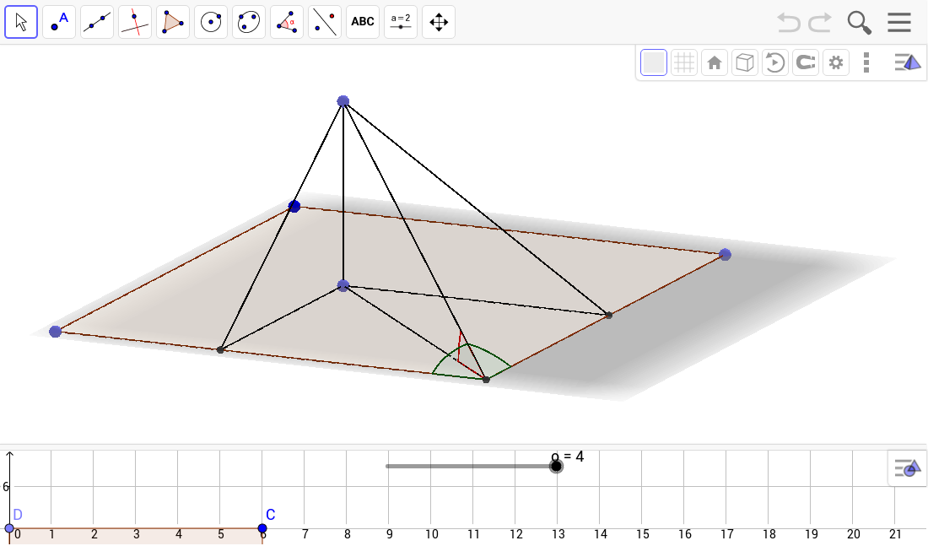928x546 pixels.
Task: Select the ABC Text tool
Action: [362, 22]
